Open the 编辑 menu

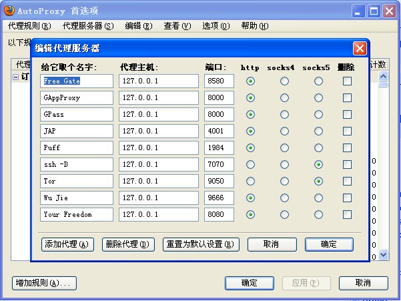(139, 26)
